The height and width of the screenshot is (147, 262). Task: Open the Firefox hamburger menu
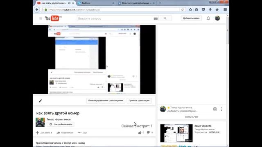[x=225, y=10]
